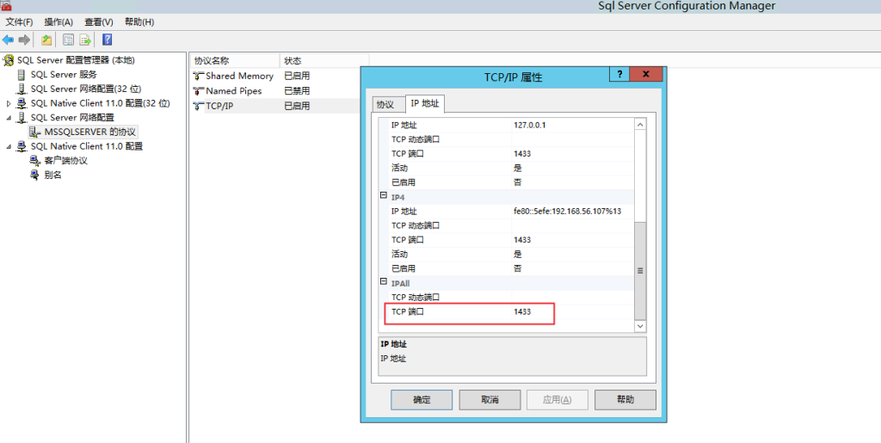The height and width of the screenshot is (443, 881).
Task: Select SQL Server 网络配置(32 位) in the tree
Action: [x=86, y=89]
